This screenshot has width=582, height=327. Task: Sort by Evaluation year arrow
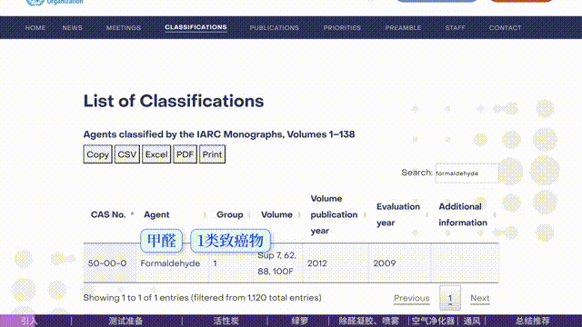[x=426, y=214]
